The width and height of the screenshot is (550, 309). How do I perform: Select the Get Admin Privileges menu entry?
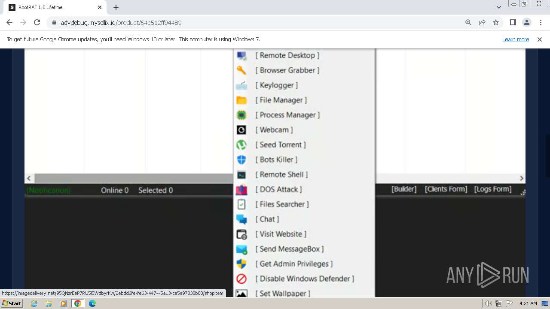[x=294, y=264]
